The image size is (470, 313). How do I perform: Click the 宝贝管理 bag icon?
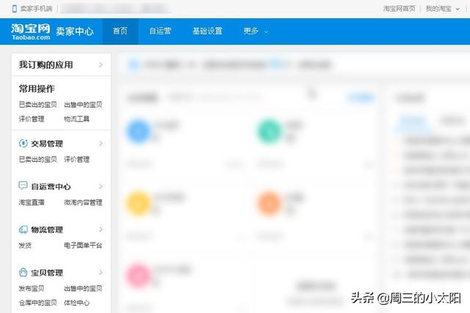(x=23, y=272)
